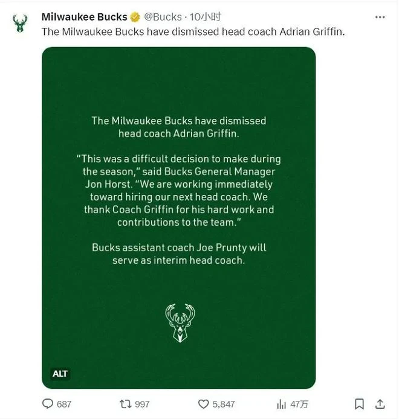Like the post with heart icon
The image size is (399, 419).
pos(203,404)
